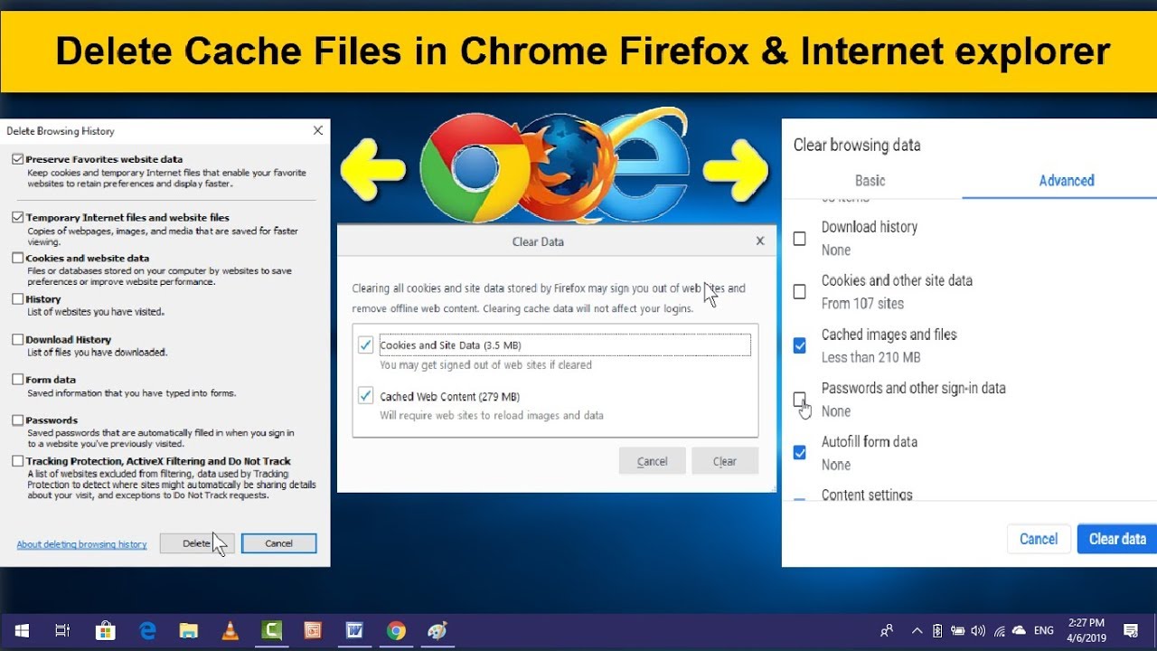Open Microsoft Word from the taskbar

click(354, 630)
